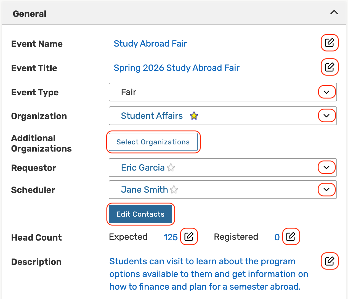Click the Student Affairs organization link
The image size is (348, 299).
(152, 116)
